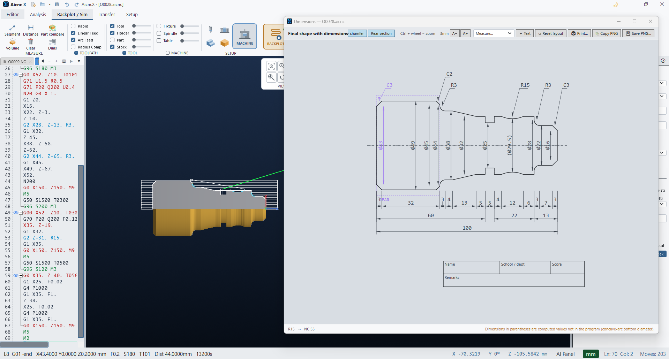Click the save icon in title bar

coord(57,5)
